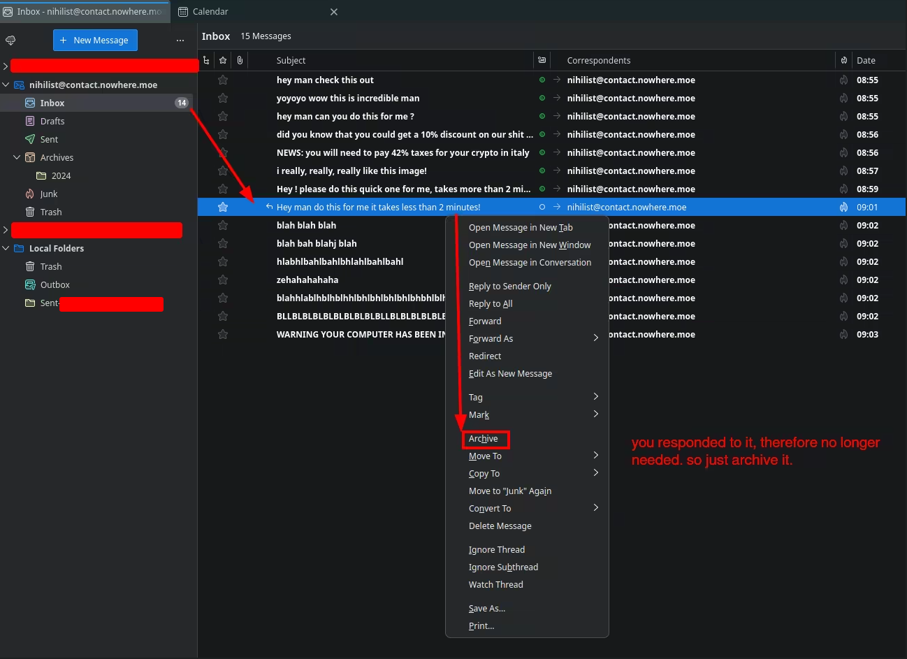The width and height of the screenshot is (907, 659).
Task: Switch to the Calendar tab
Action: (x=210, y=12)
